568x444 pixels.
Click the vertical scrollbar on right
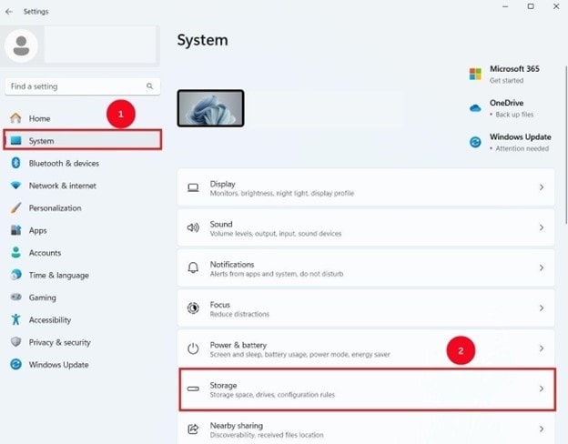(x=566, y=145)
